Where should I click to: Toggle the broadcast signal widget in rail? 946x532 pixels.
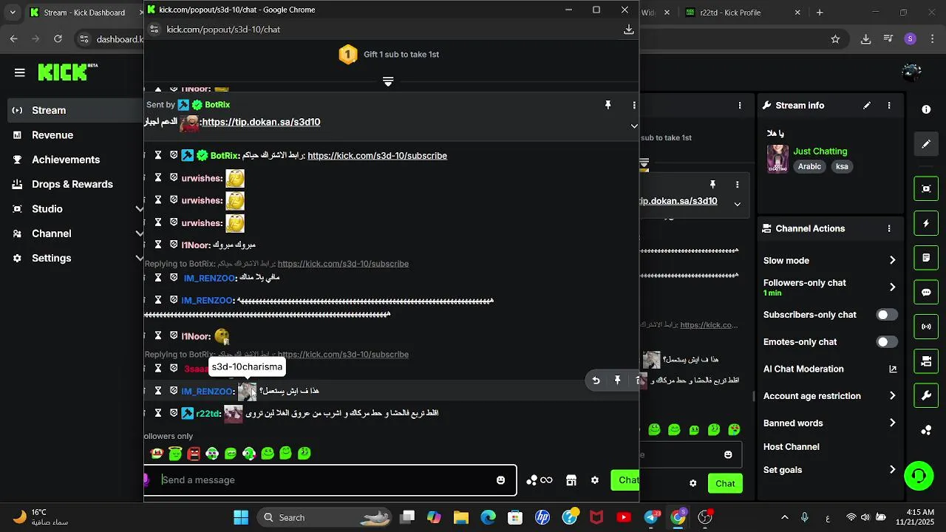[x=926, y=327]
